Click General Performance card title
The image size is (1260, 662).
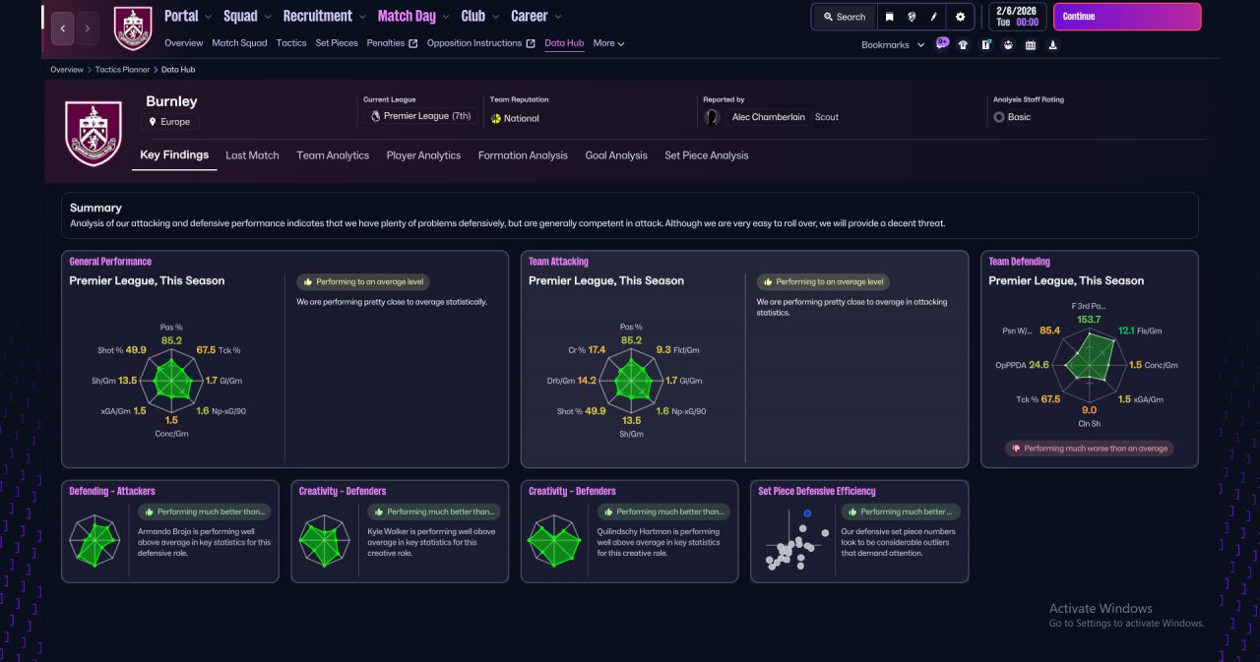[110, 262]
